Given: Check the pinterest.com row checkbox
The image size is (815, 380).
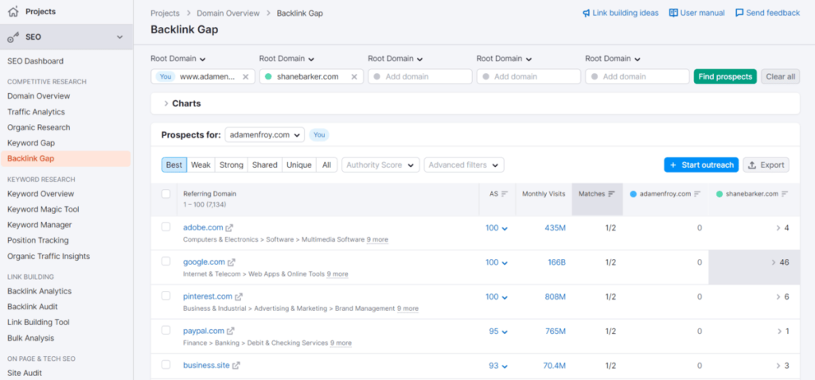Looking at the screenshot, I should (x=166, y=296).
